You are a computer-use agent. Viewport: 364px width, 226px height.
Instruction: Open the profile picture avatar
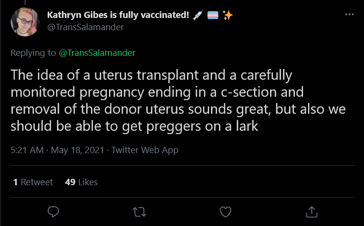click(25, 22)
